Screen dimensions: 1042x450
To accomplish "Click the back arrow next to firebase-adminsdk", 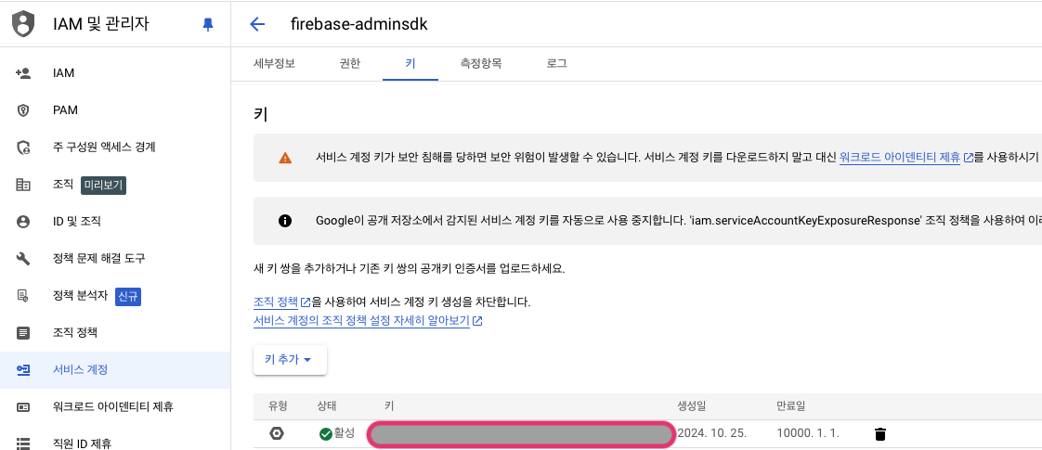I will tap(257, 24).
